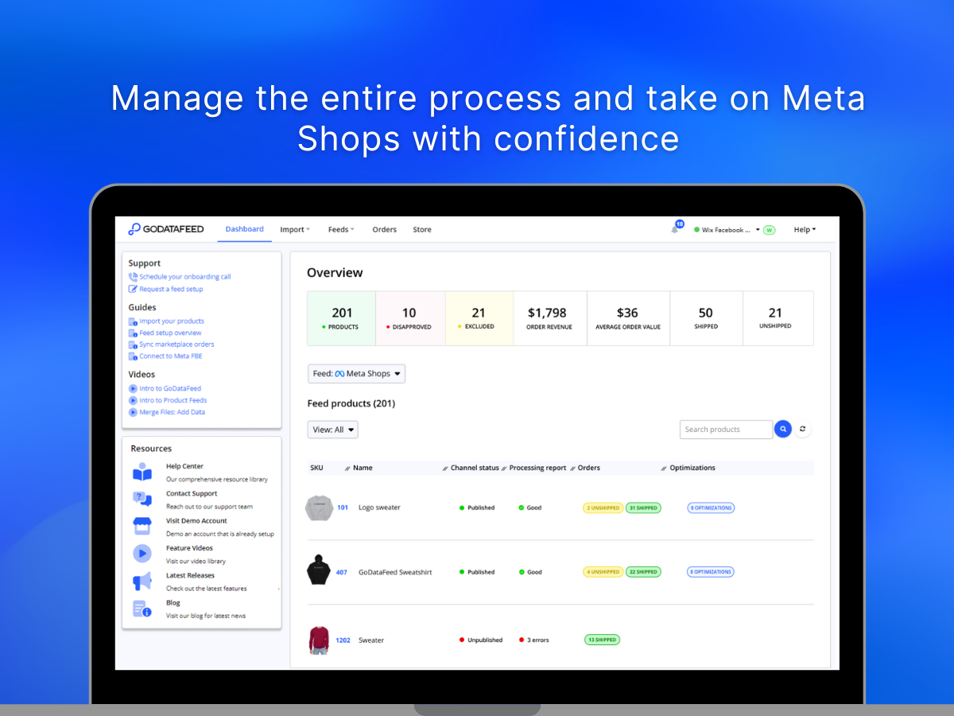
Task: Click the Unpublished status for Sweater
Action: coord(481,640)
